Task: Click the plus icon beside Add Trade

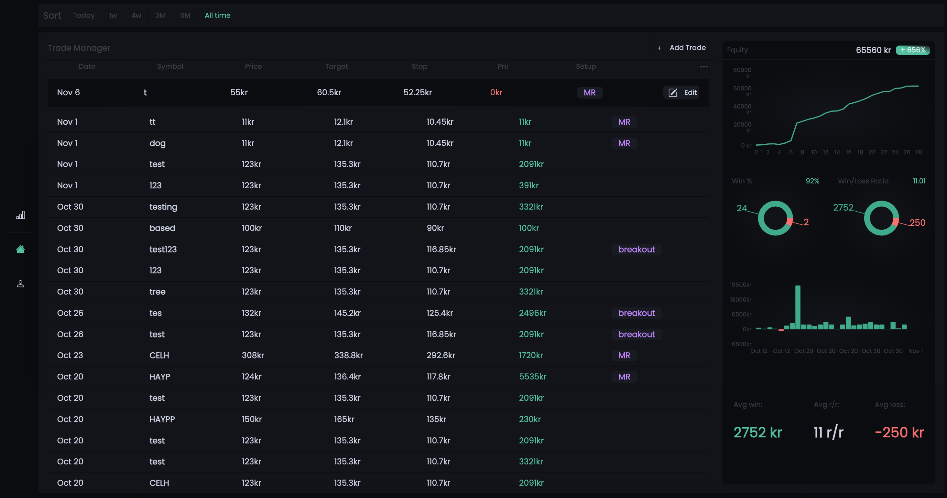Action: (x=659, y=48)
